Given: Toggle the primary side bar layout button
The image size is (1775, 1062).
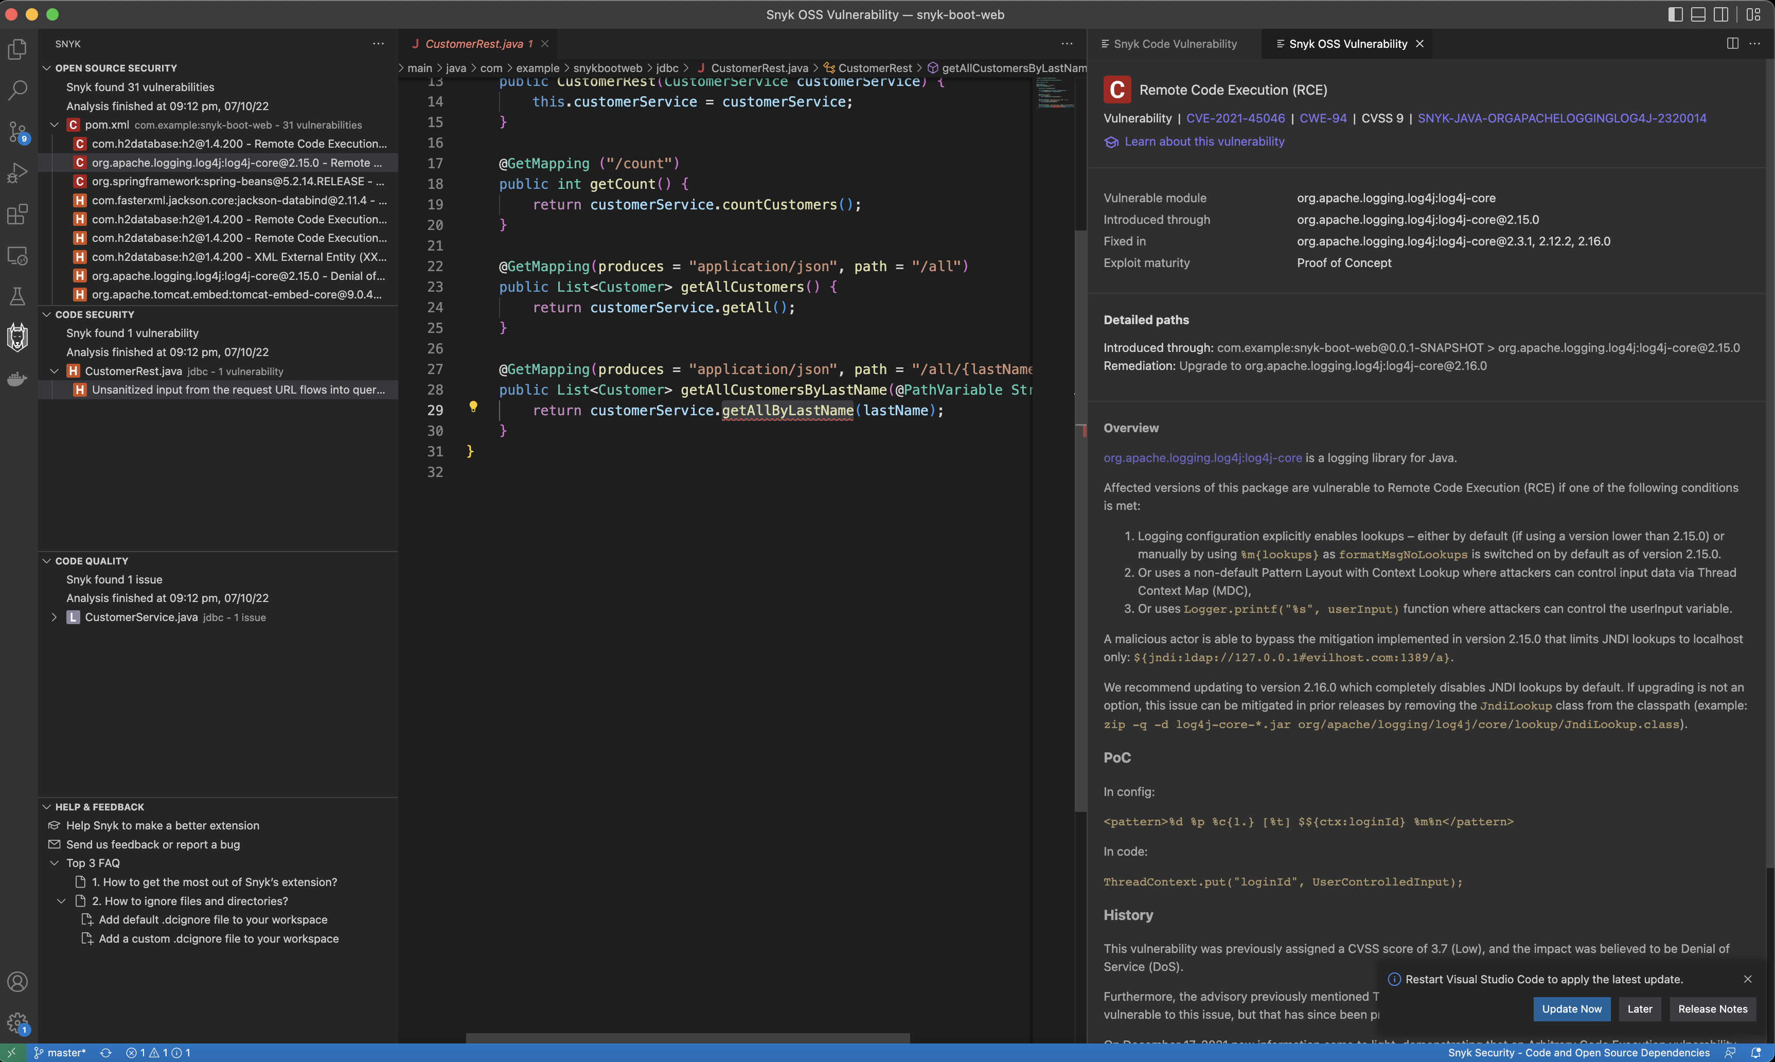Looking at the screenshot, I should [1675, 14].
